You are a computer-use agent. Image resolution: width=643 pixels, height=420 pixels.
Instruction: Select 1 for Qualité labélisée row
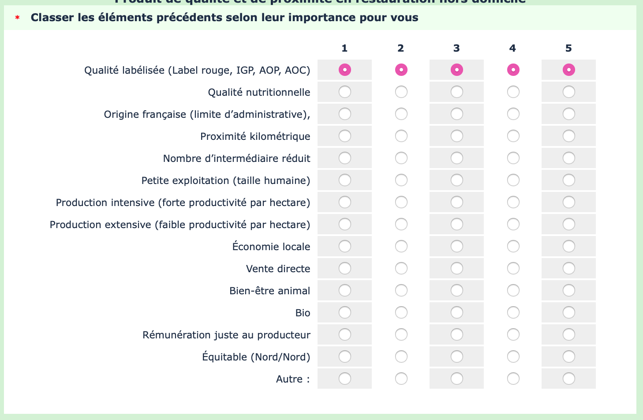[x=345, y=70]
